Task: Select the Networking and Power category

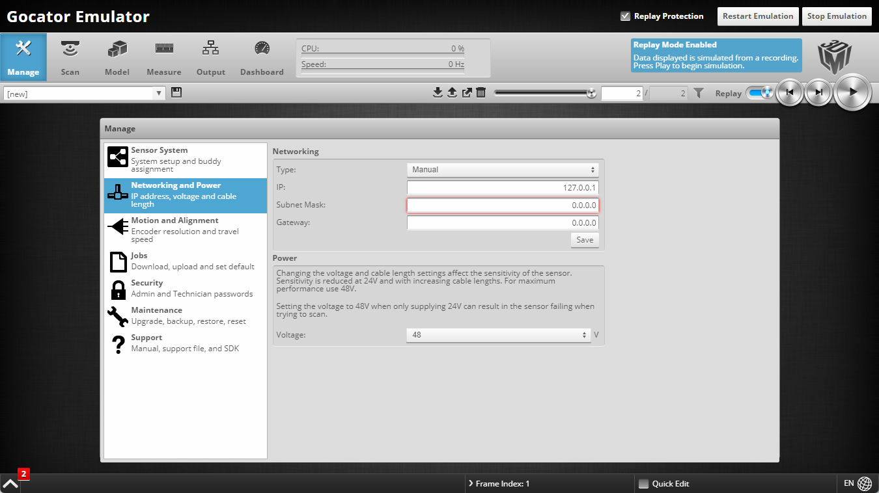Action: (186, 195)
